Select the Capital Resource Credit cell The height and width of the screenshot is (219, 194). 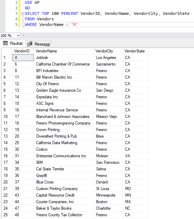click(64, 196)
